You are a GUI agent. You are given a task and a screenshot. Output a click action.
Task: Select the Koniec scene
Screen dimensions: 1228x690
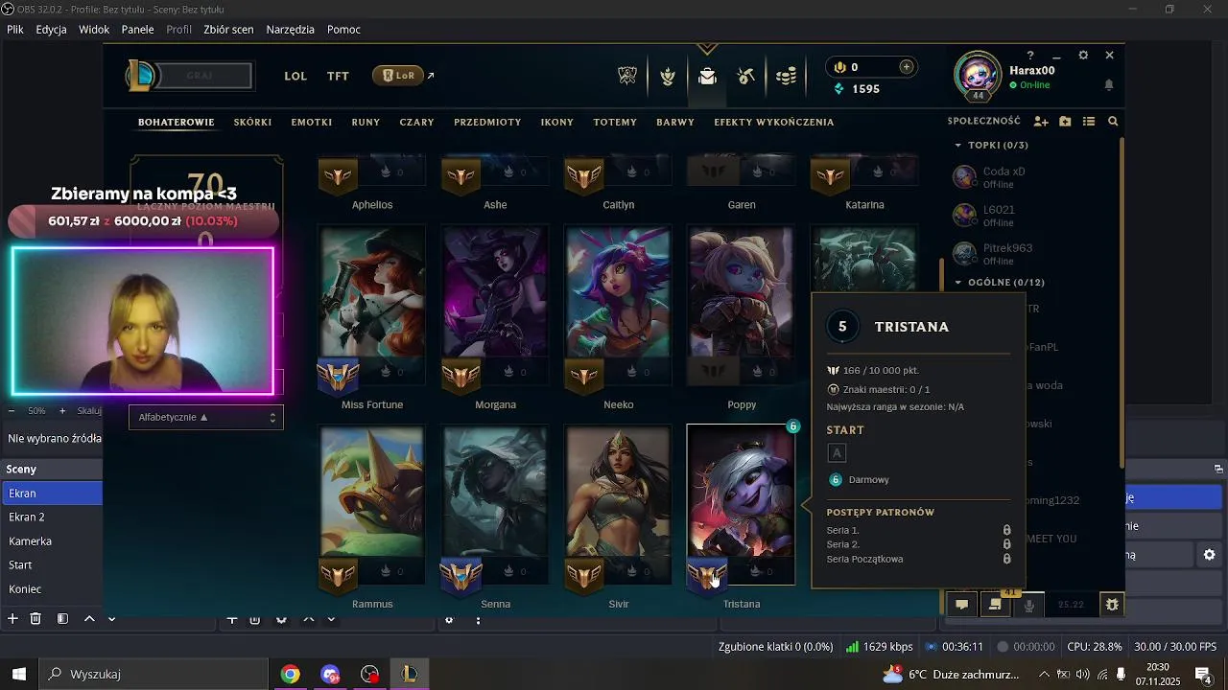[53, 589]
